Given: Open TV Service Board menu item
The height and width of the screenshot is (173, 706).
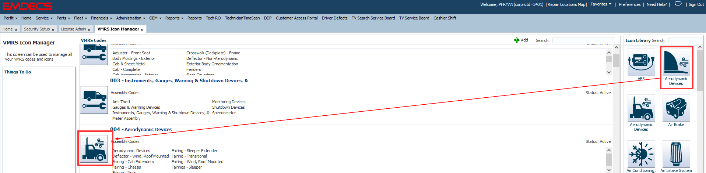Looking at the screenshot, I should [414, 18].
